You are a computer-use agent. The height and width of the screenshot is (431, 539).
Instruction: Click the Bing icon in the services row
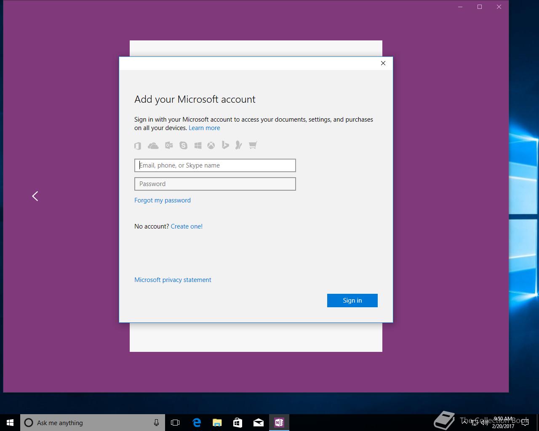pos(225,145)
